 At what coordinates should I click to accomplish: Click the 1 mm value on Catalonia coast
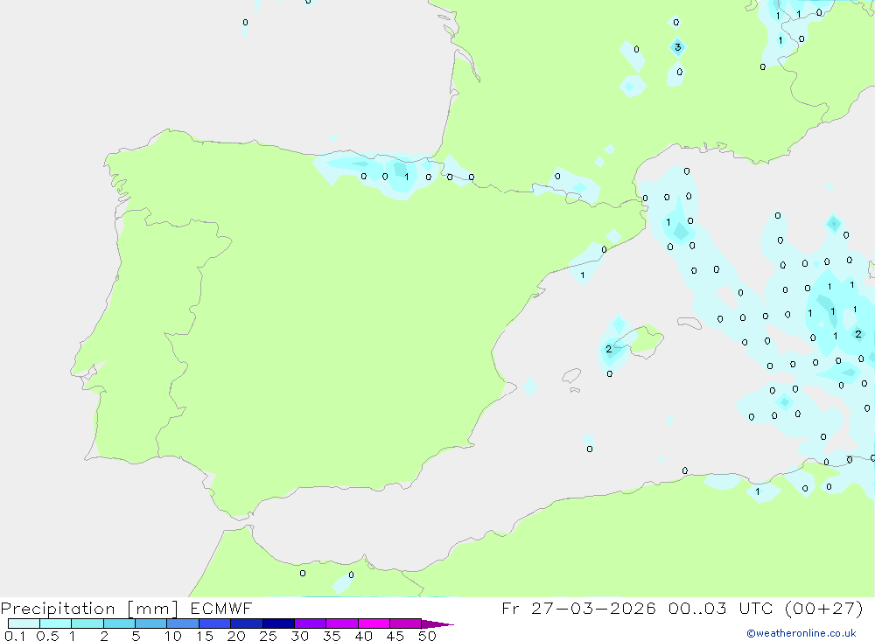click(583, 275)
